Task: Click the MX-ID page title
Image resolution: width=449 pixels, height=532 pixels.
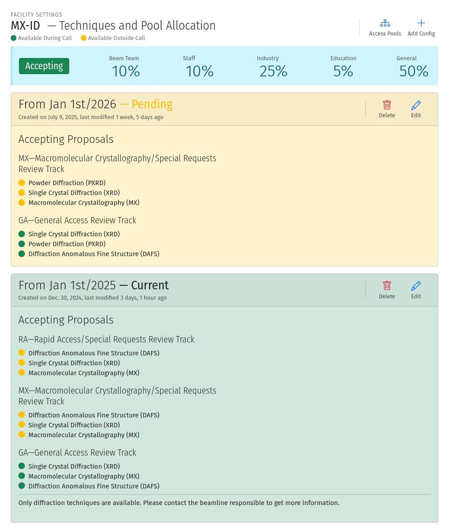Action: coord(26,26)
